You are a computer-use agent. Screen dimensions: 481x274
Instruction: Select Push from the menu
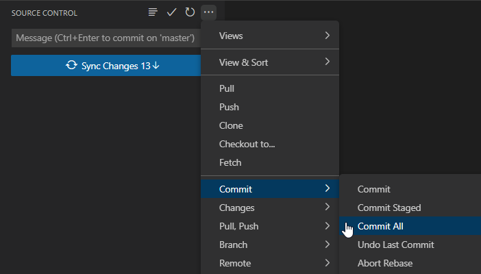(229, 107)
